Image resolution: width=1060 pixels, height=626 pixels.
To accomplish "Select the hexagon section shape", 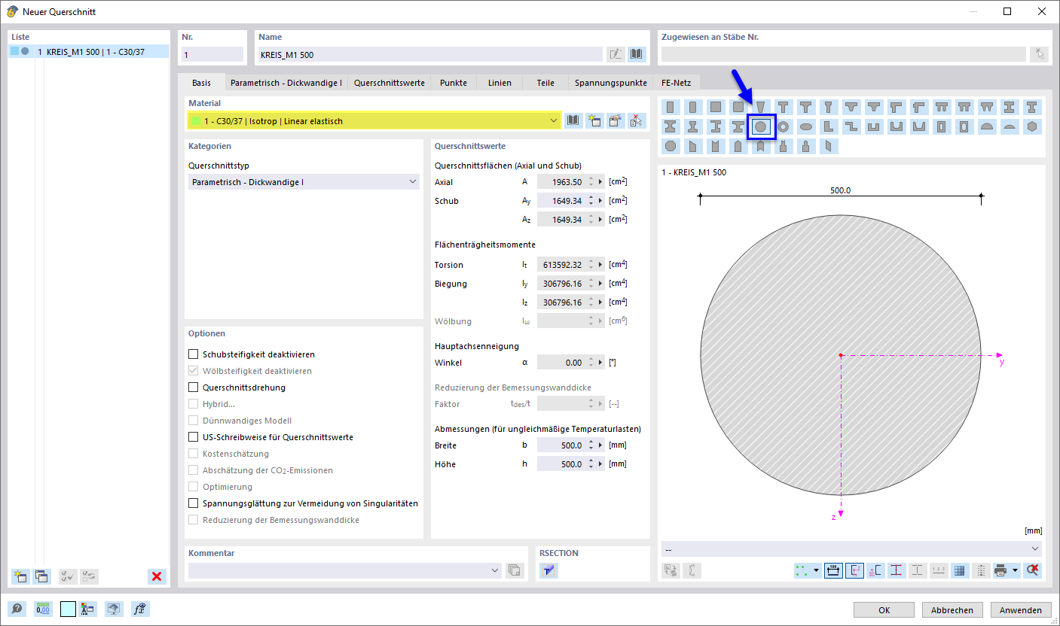I will tap(1032, 126).
